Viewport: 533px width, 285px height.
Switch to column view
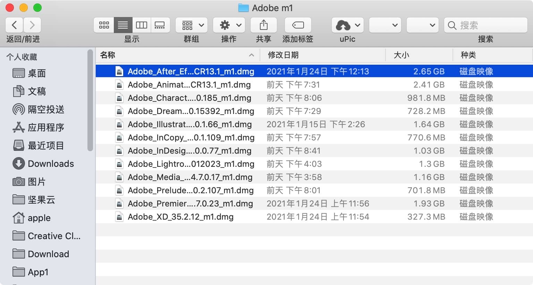142,25
